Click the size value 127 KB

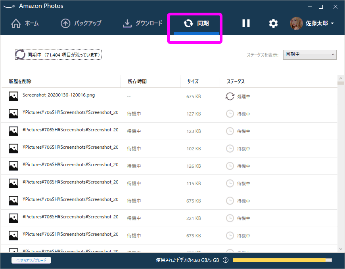(194, 114)
